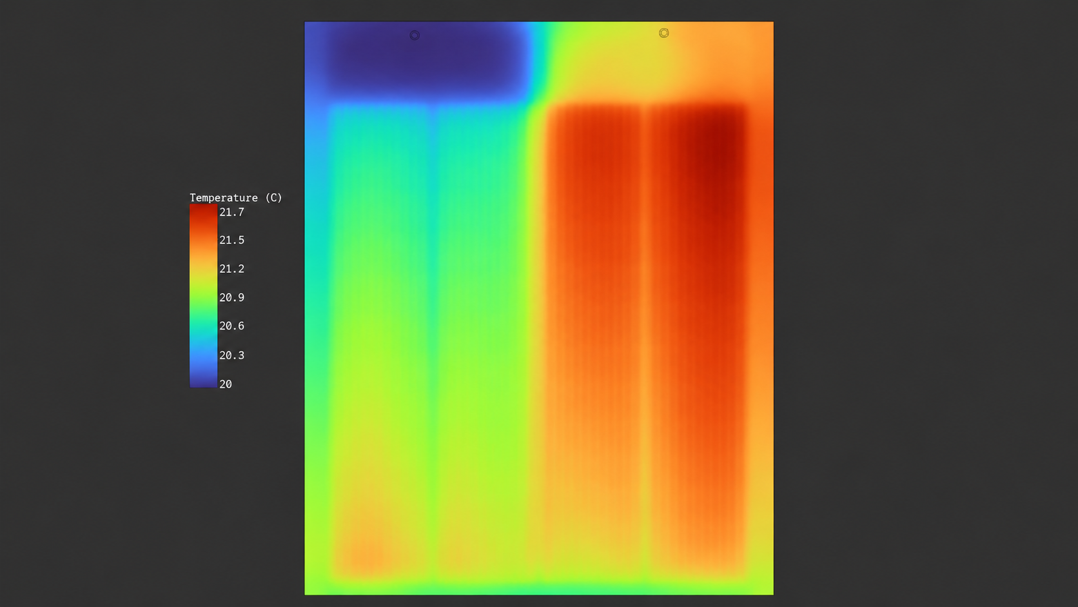This screenshot has height=607, width=1078.
Task: Click the Temperature (C) legend title
Action: [x=236, y=197]
